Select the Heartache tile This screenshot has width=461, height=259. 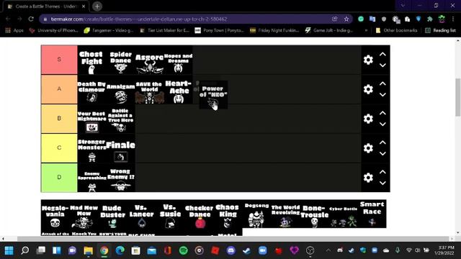pos(178,89)
